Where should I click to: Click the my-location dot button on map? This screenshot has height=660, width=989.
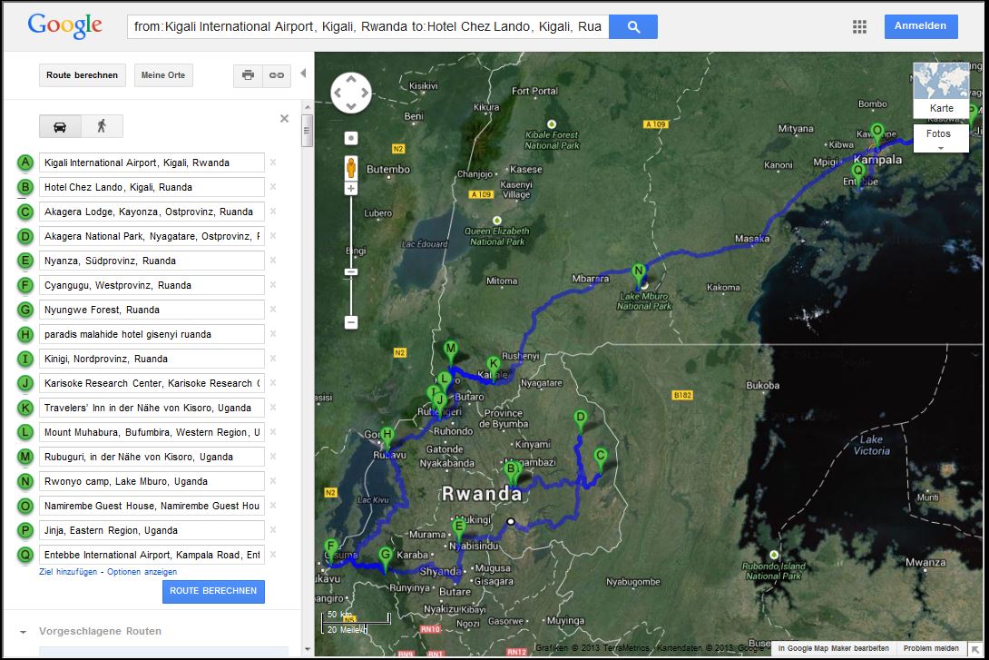[351, 138]
